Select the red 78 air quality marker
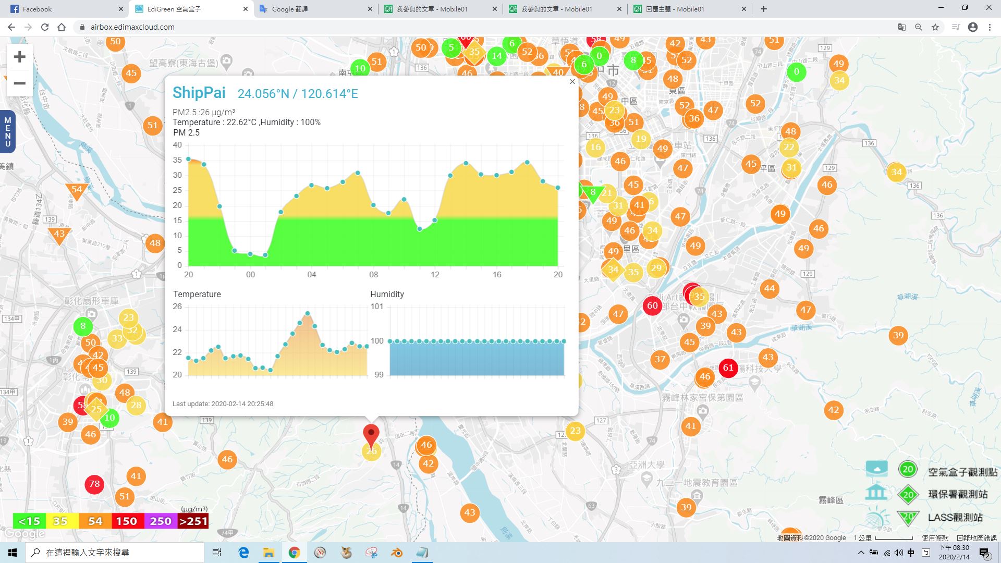This screenshot has width=1001, height=563. [94, 484]
